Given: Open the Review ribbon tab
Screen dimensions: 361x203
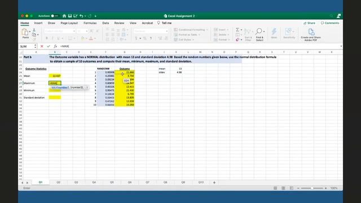Looking at the screenshot, I should click(119, 23).
